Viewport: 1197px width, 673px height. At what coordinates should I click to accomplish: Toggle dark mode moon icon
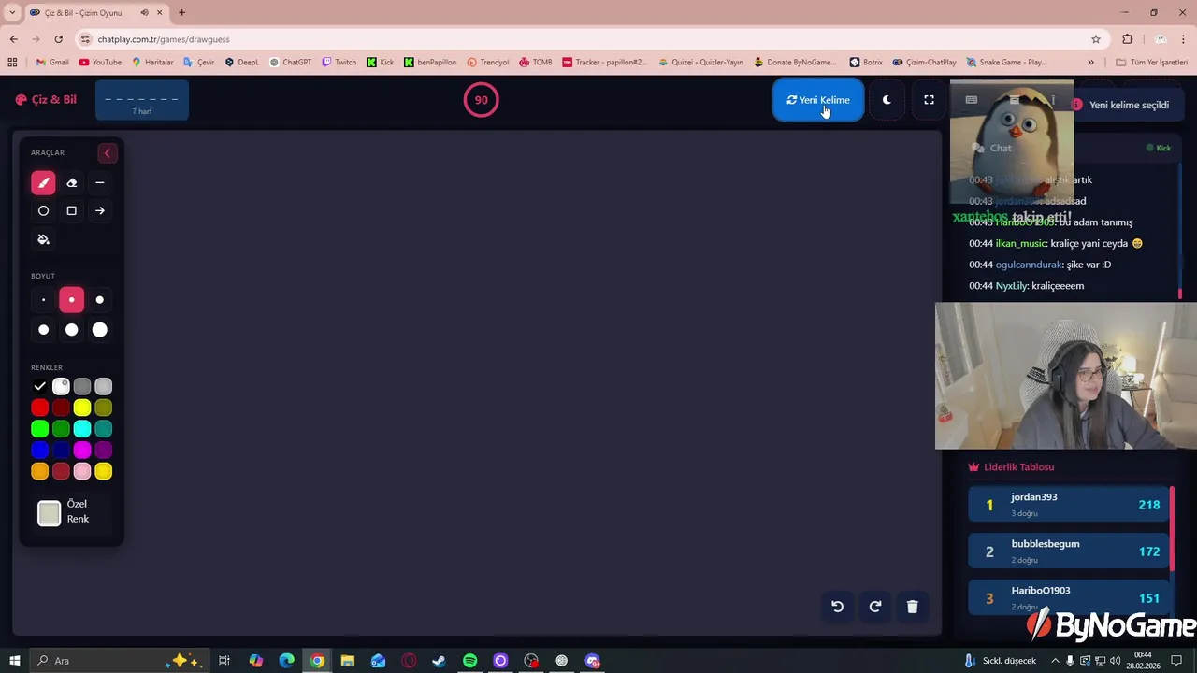point(887,100)
